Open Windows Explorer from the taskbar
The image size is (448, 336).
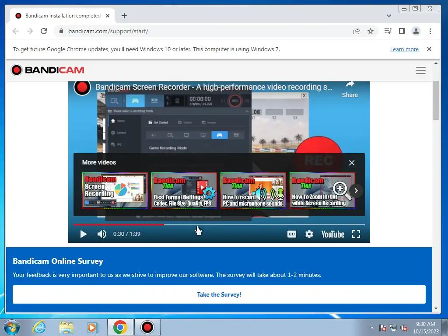coord(66,327)
